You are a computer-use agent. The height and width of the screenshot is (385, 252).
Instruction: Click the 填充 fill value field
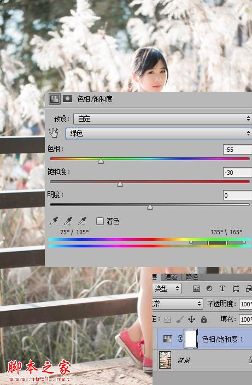pos(245,319)
